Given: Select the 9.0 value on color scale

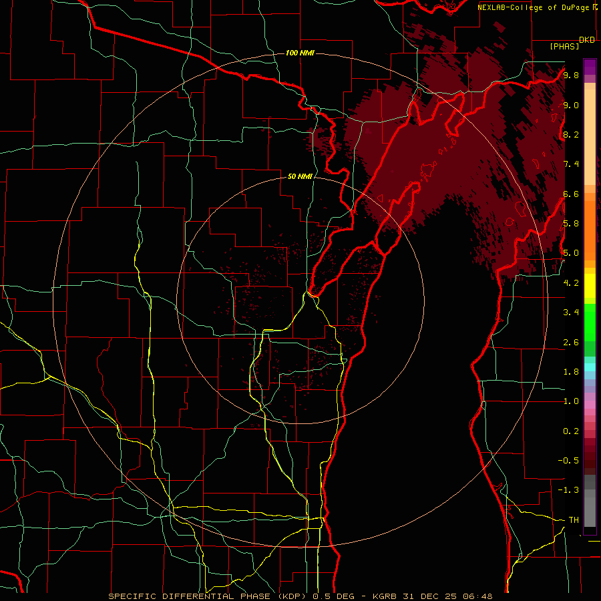Looking at the screenshot, I should [571, 105].
